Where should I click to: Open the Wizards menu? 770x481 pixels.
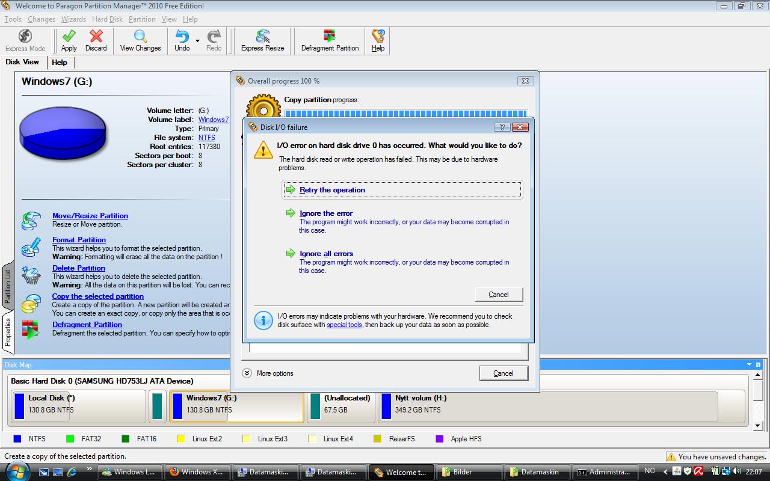click(x=73, y=19)
